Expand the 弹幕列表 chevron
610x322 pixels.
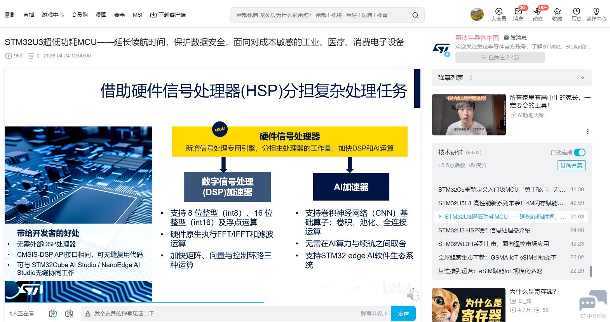tap(582, 78)
